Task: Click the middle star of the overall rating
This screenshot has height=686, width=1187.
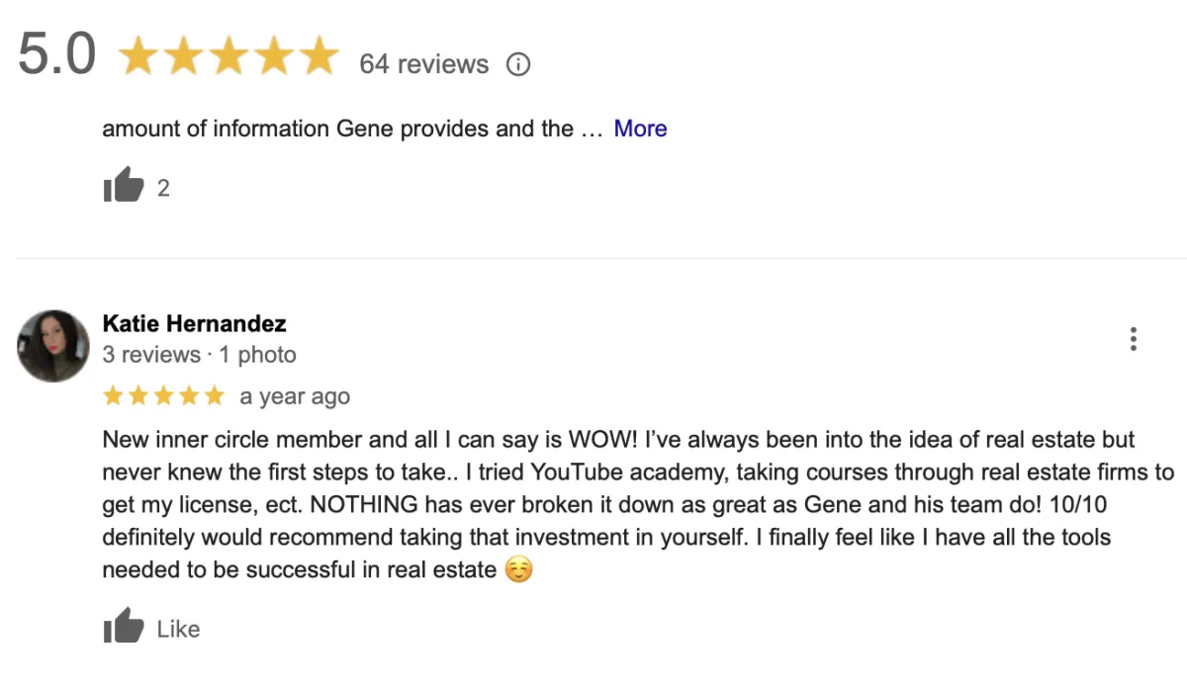Action: pyautogui.click(x=228, y=56)
